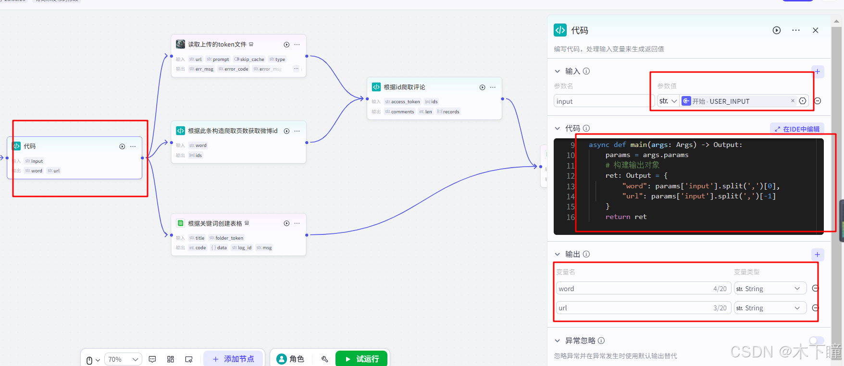Screen dimensions: 844x366
Task: Open more menu of 代码 canvas node
Action: (x=133, y=146)
